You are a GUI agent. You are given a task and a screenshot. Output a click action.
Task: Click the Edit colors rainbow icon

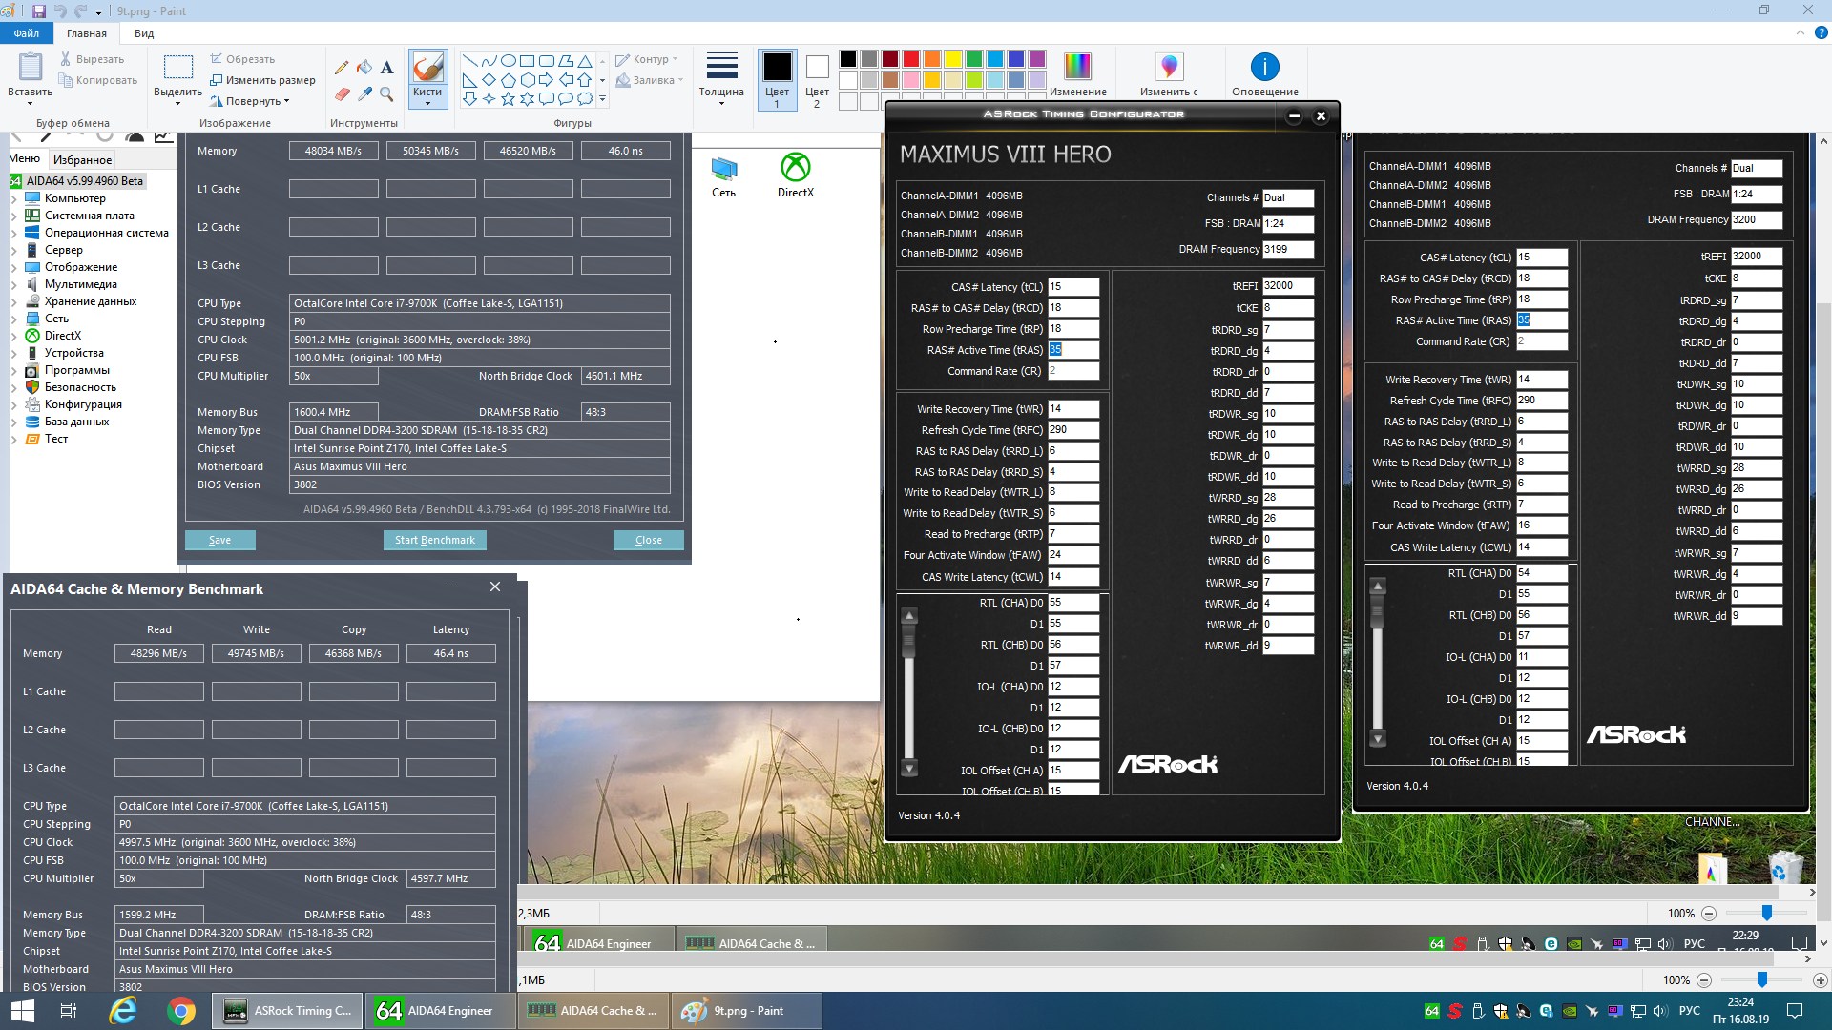(1077, 67)
